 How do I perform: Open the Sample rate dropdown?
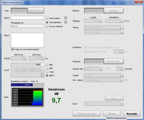tap(93, 69)
